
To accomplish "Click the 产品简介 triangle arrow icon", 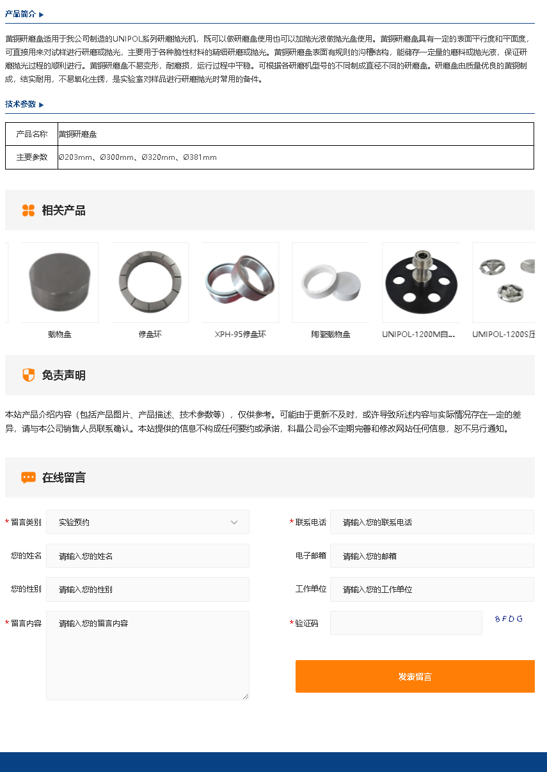I will click(x=42, y=14).
